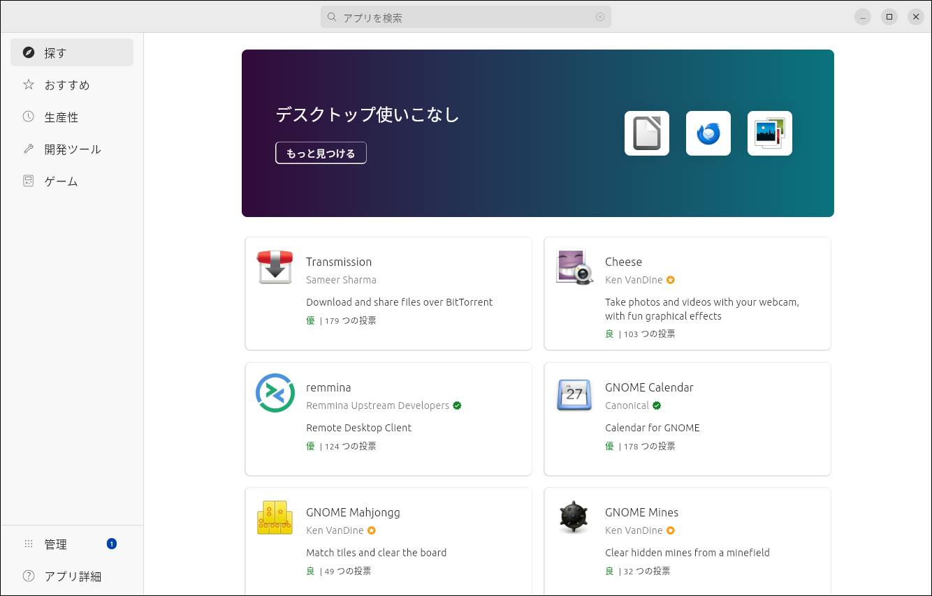Open the 管理 page
The height and width of the screenshot is (596, 932).
click(72, 544)
